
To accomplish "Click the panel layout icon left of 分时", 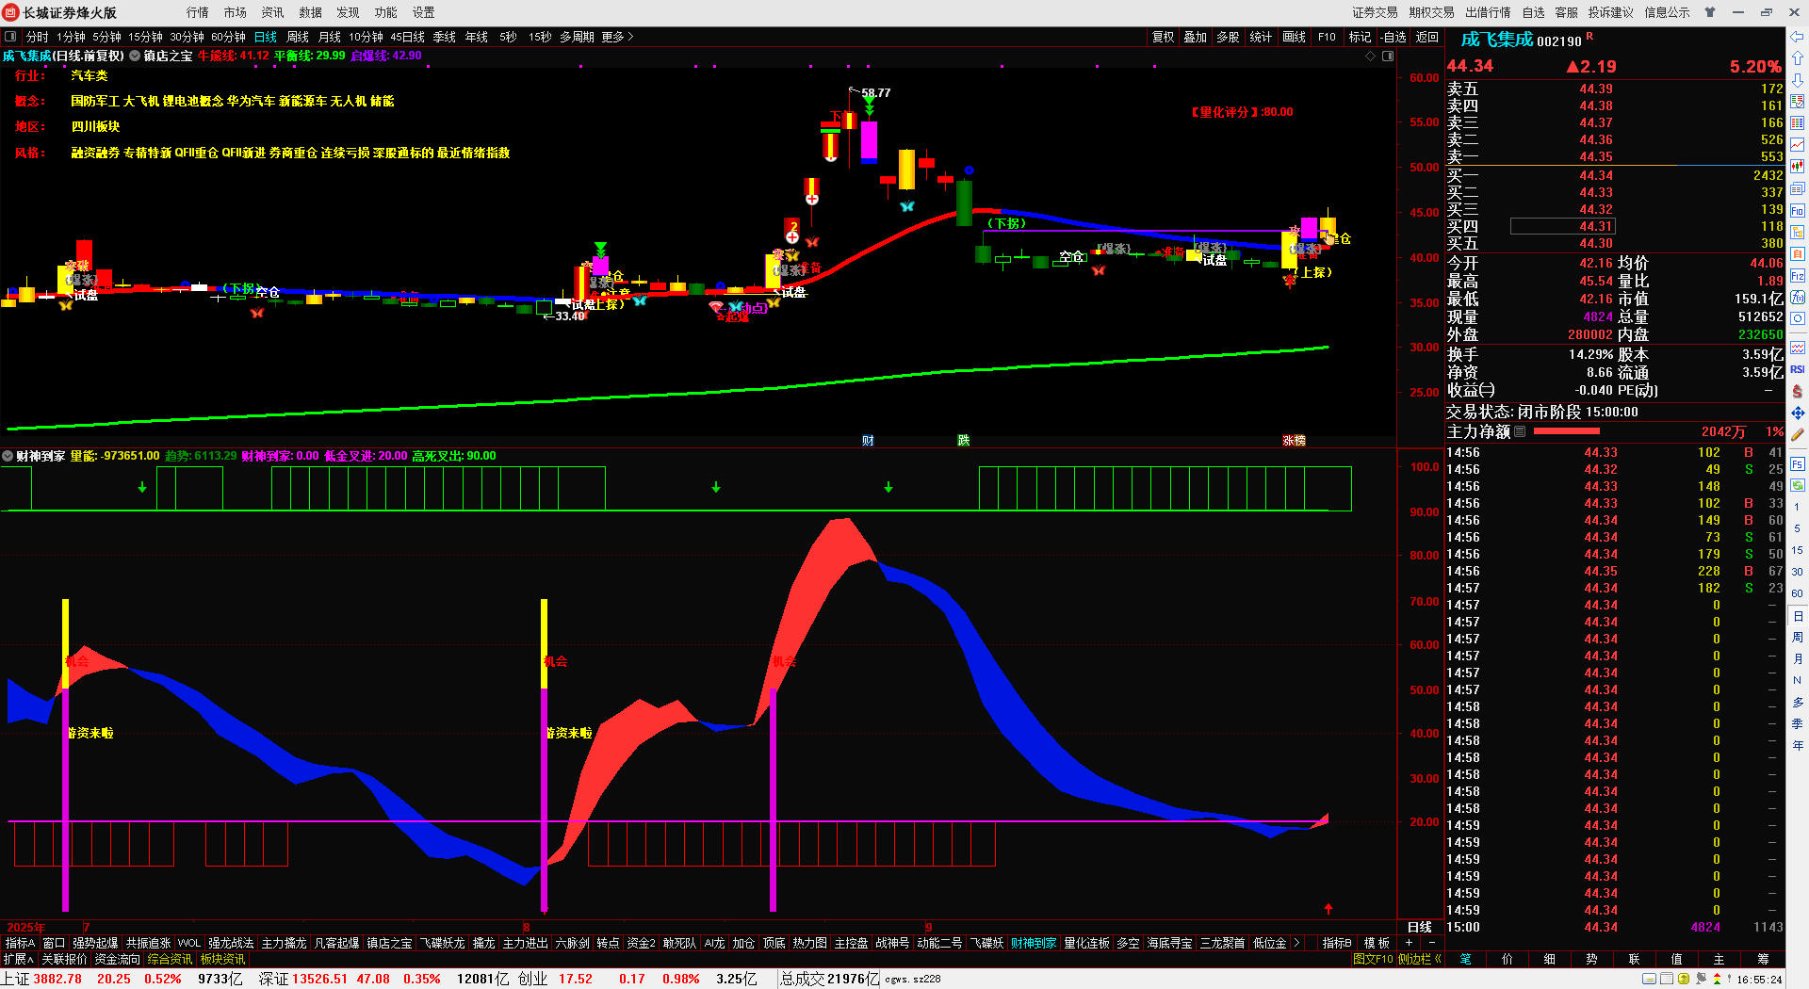I will point(10,37).
